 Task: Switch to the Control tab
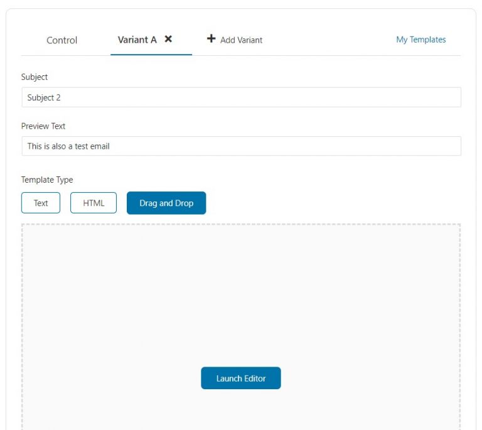click(x=62, y=40)
